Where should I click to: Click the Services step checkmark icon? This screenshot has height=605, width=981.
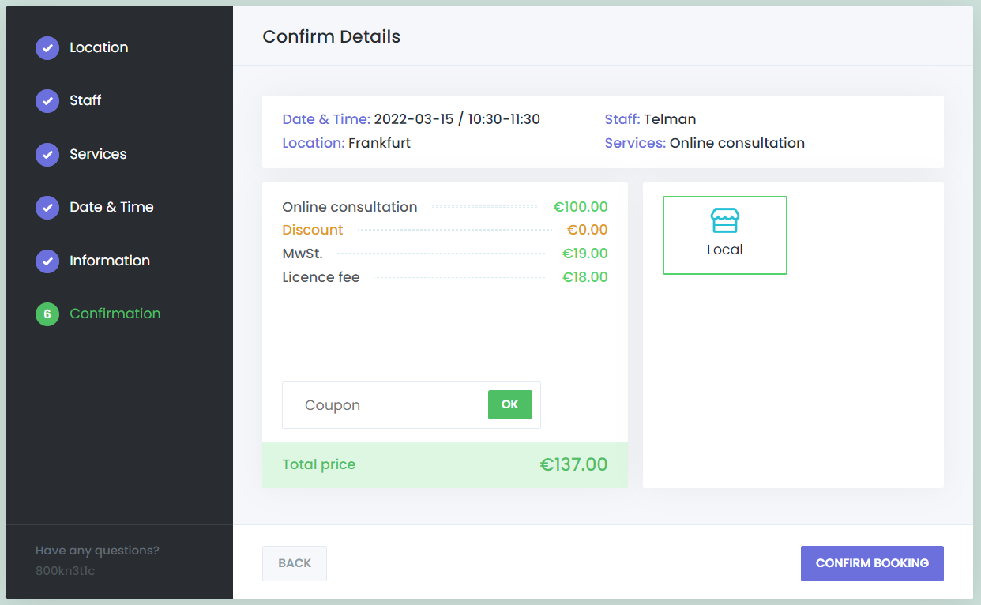click(47, 154)
